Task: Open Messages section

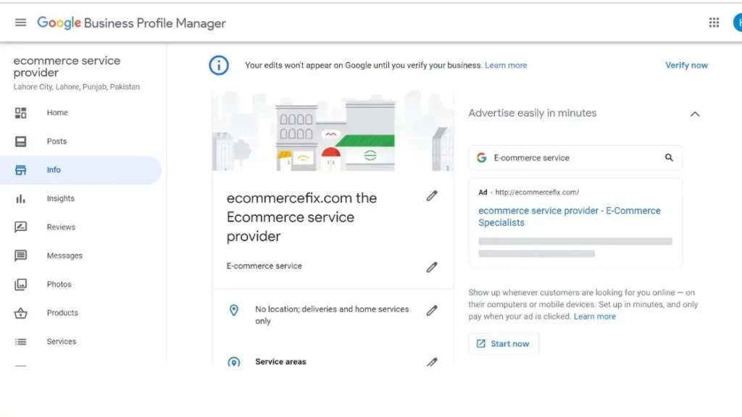Action: (x=80, y=256)
